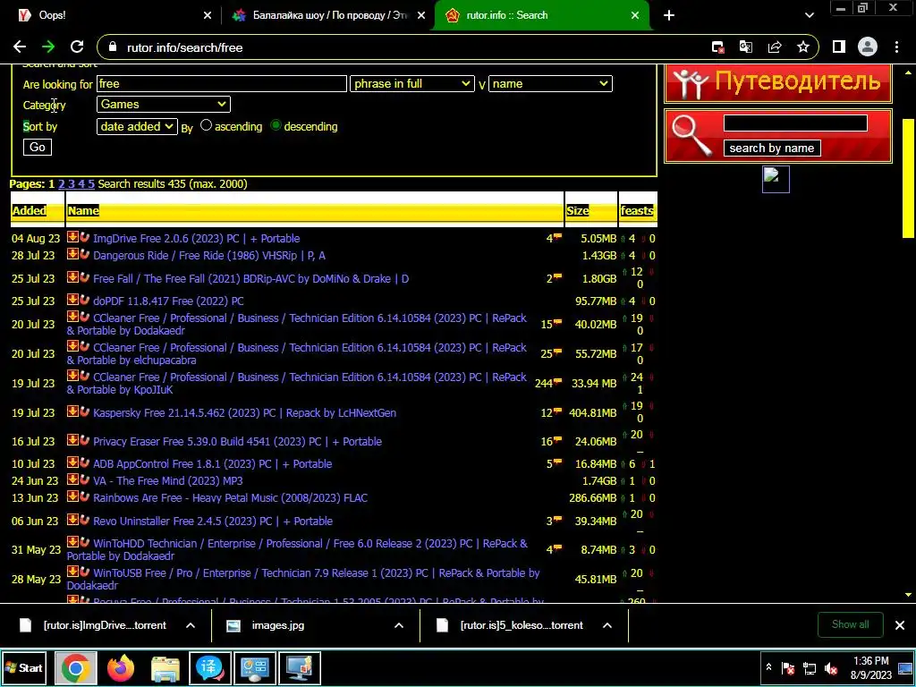Click magnet icon for Kaspersky Free row
Viewport: 916px width, 687px height.
pos(85,411)
